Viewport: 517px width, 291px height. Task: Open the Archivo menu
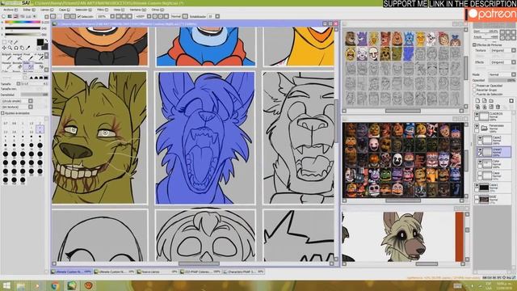(x=11, y=10)
